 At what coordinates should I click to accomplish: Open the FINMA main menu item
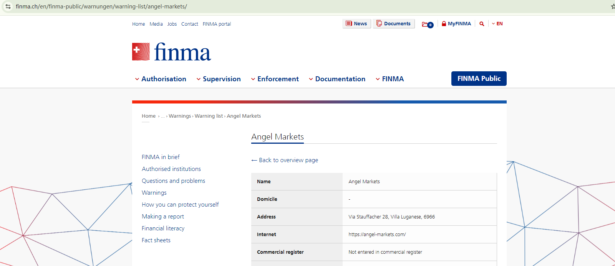(x=390, y=79)
